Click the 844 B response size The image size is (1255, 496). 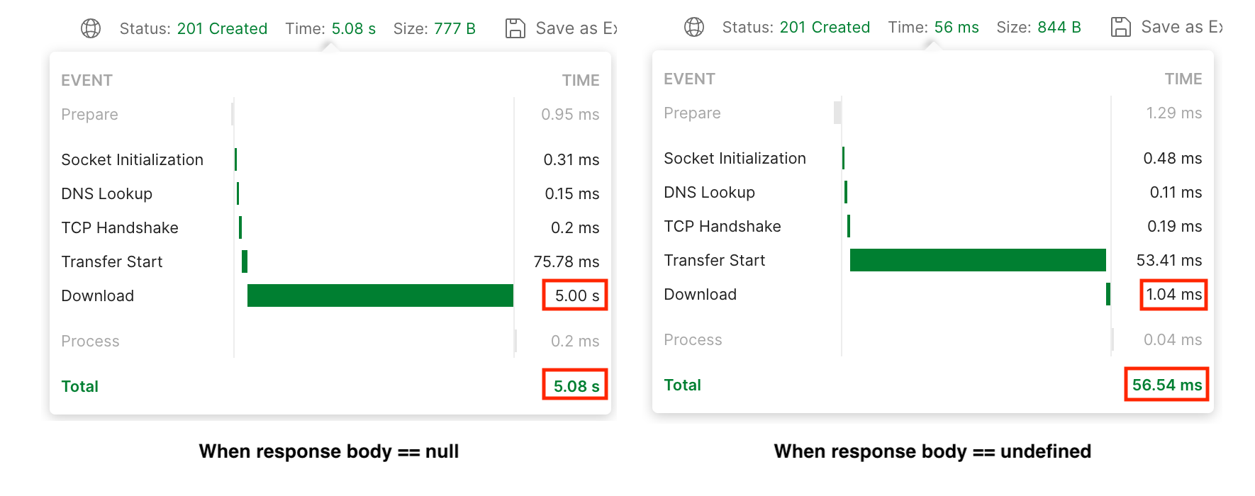(1059, 27)
